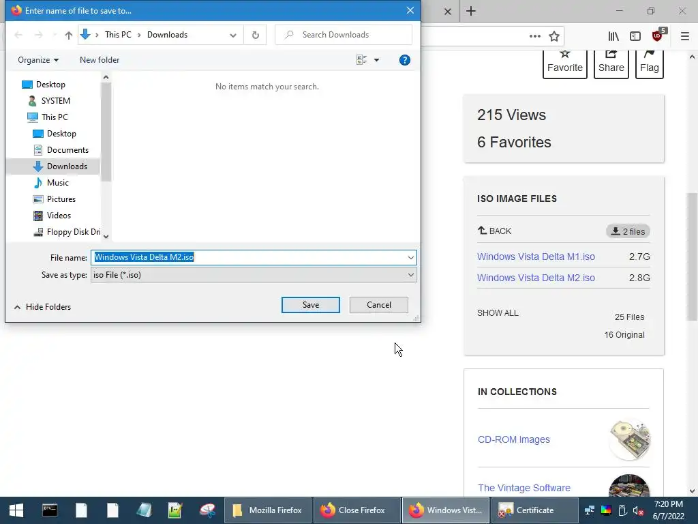Image resolution: width=698 pixels, height=524 pixels.
Task: Click the view layout icon in save dialog
Action: click(361, 60)
